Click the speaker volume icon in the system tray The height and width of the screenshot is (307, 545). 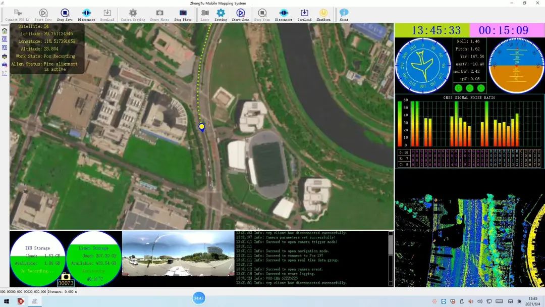point(480,301)
